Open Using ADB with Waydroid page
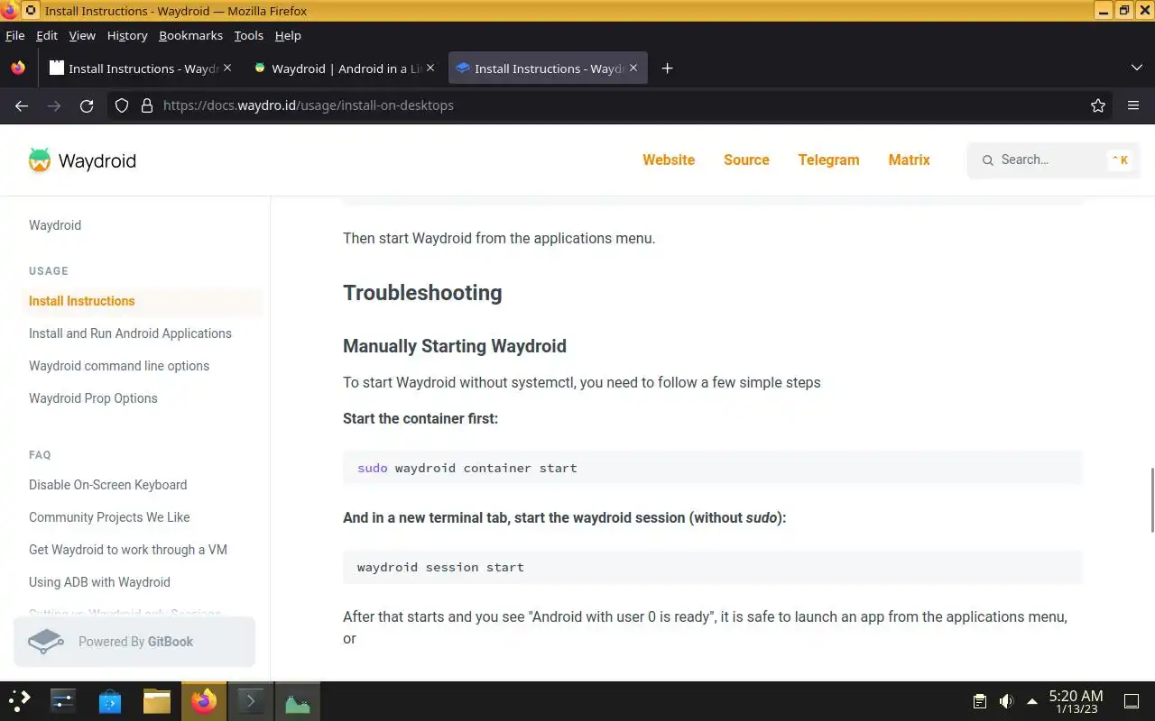 pyautogui.click(x=99, y=582)
